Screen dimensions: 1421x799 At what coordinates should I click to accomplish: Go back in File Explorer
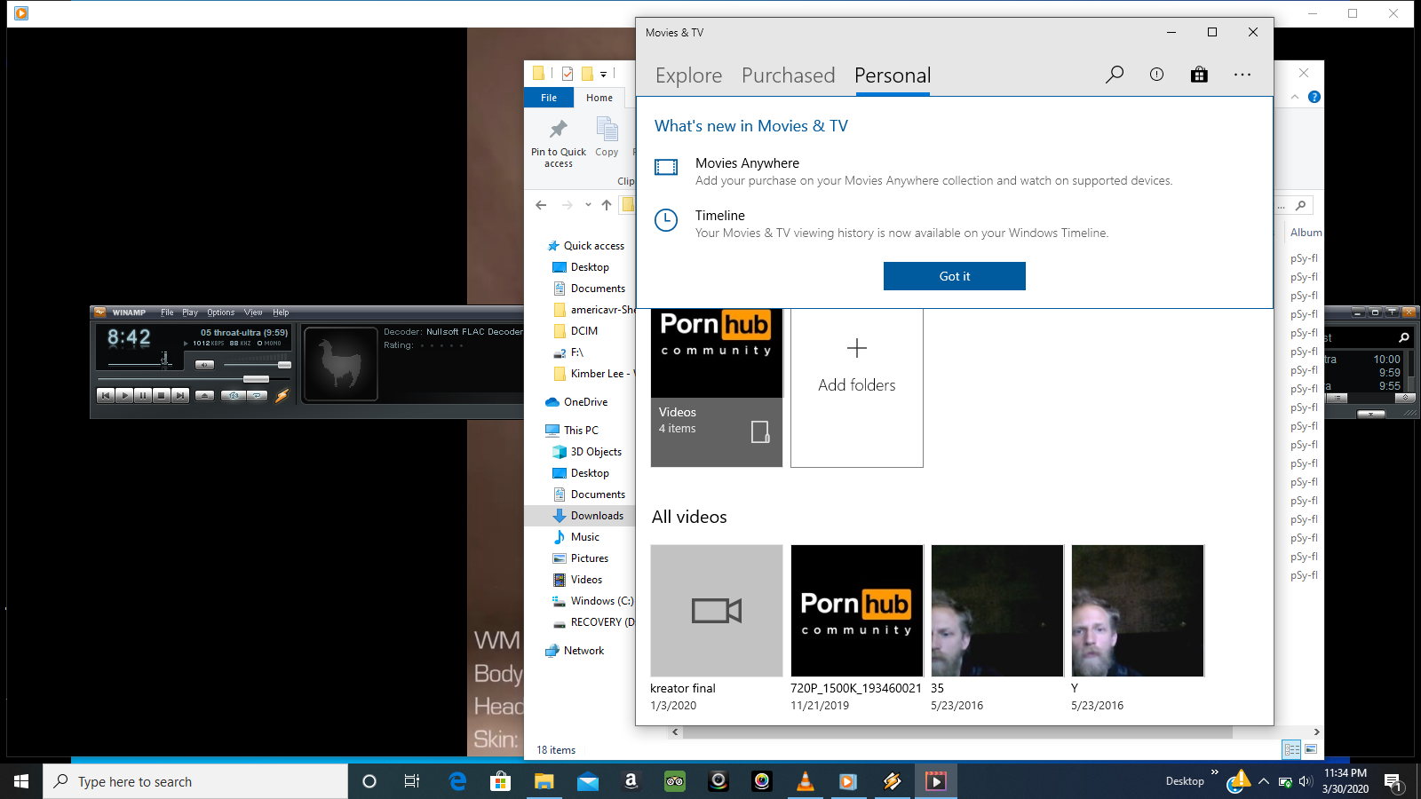[541, 205]
